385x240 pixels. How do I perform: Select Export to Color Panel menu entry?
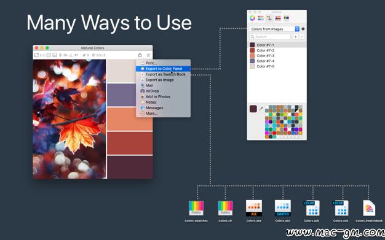163,69
